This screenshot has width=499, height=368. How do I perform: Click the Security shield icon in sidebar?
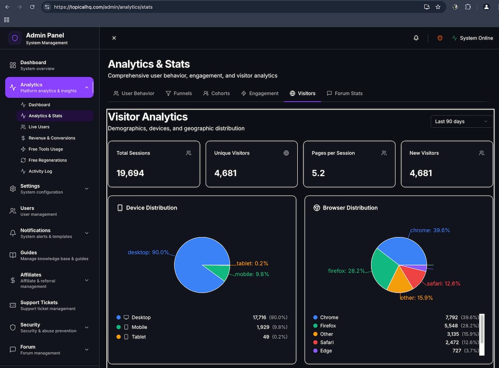point(13,327)
